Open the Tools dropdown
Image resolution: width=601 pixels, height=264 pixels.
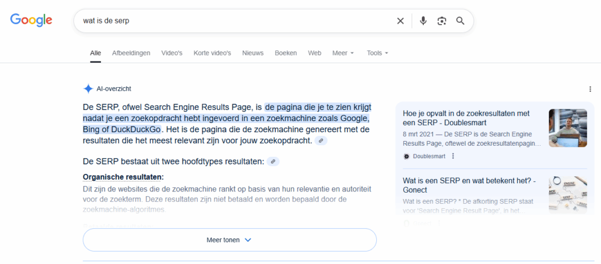pos(377,53)
